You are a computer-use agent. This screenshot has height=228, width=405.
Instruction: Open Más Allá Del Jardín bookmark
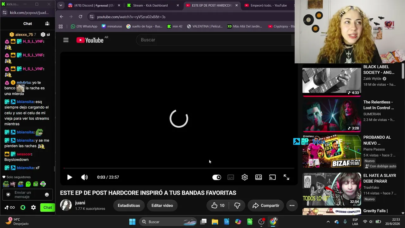click(x=245, y=27)
